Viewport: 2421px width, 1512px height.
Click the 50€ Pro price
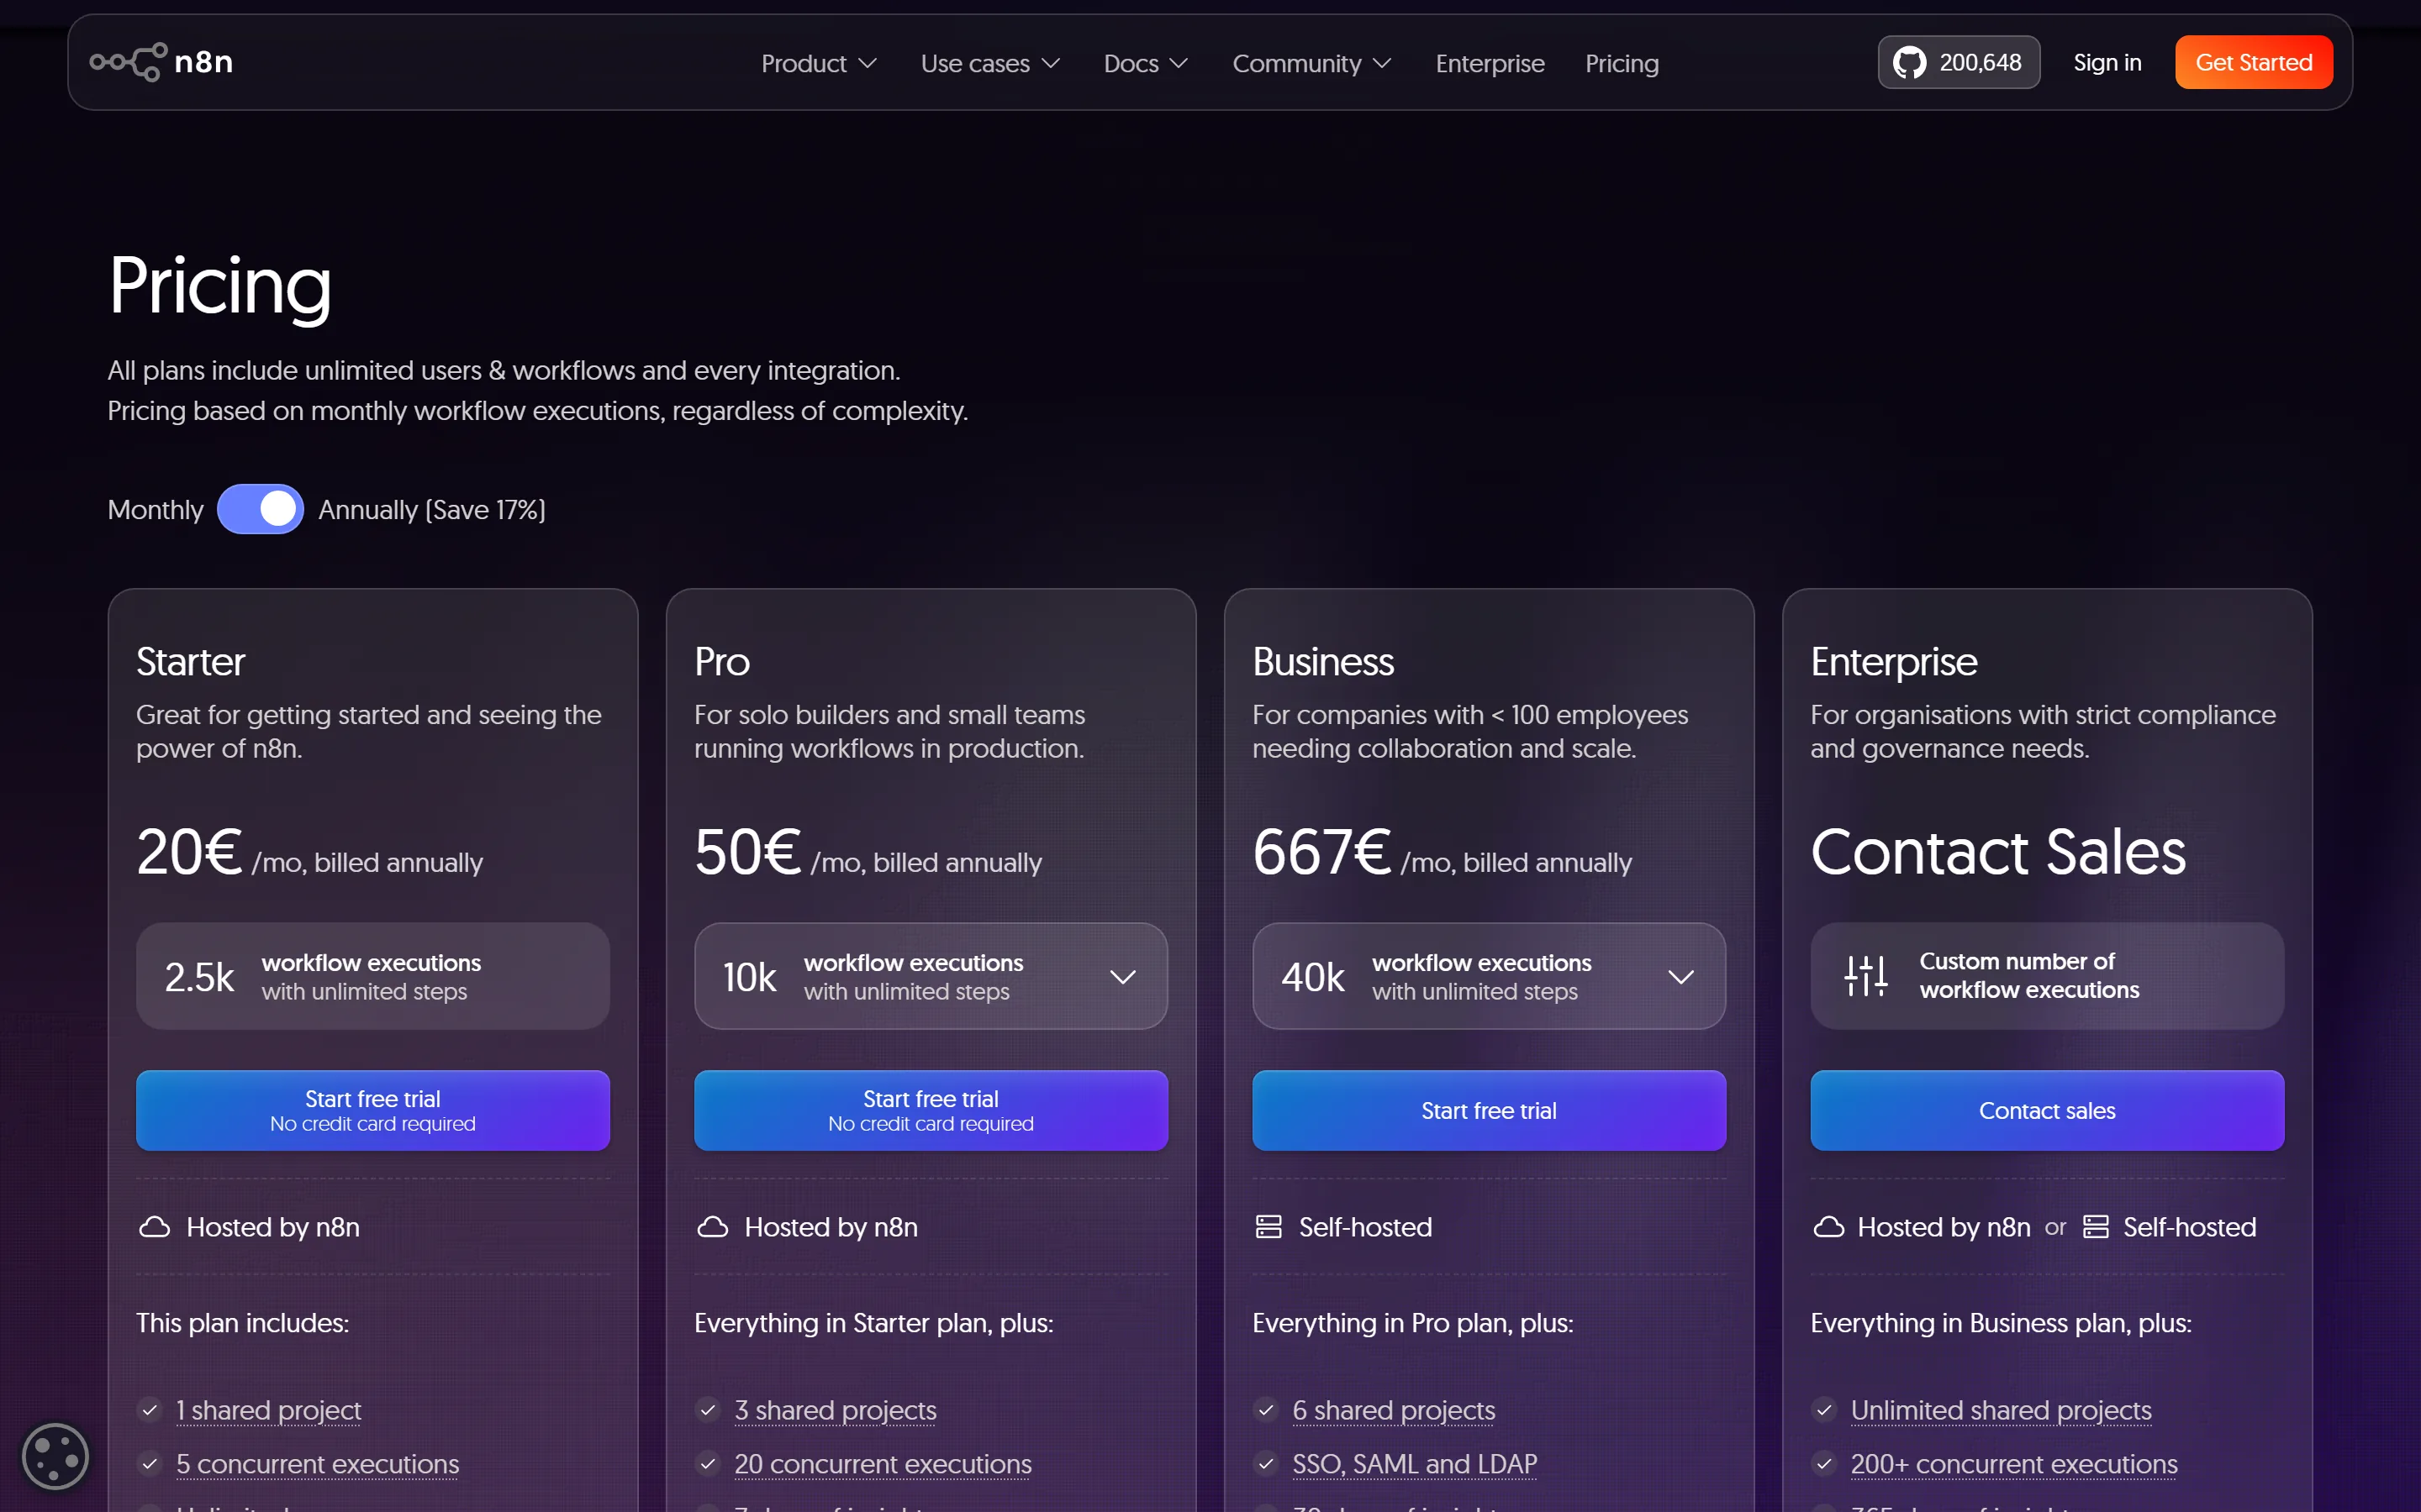[x=747, y=852]
